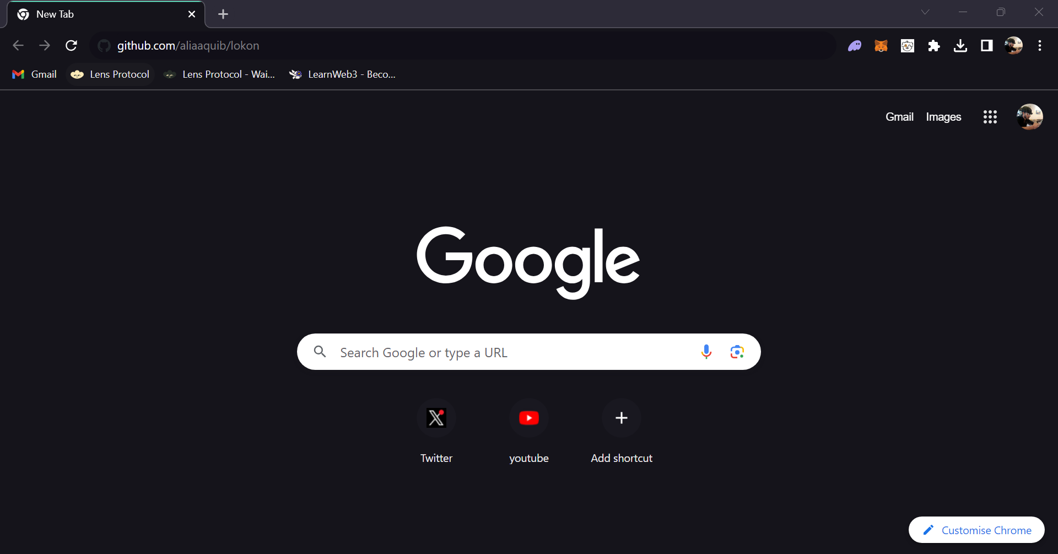Viewport: 1058px width, 554px height.
Task: Search by image with Google Lens
Action: (x=737, y=352)
